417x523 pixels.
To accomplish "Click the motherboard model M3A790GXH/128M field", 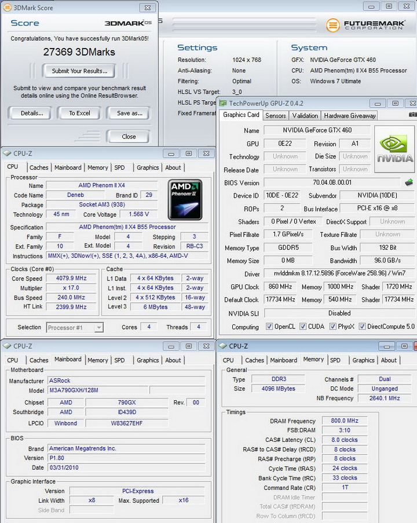I will (x=98, y=390).
